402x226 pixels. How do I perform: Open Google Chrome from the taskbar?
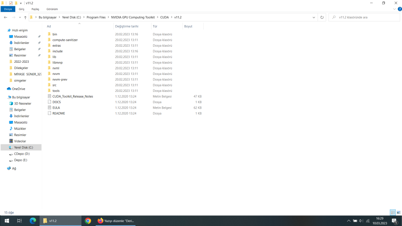tap(88, 221)
